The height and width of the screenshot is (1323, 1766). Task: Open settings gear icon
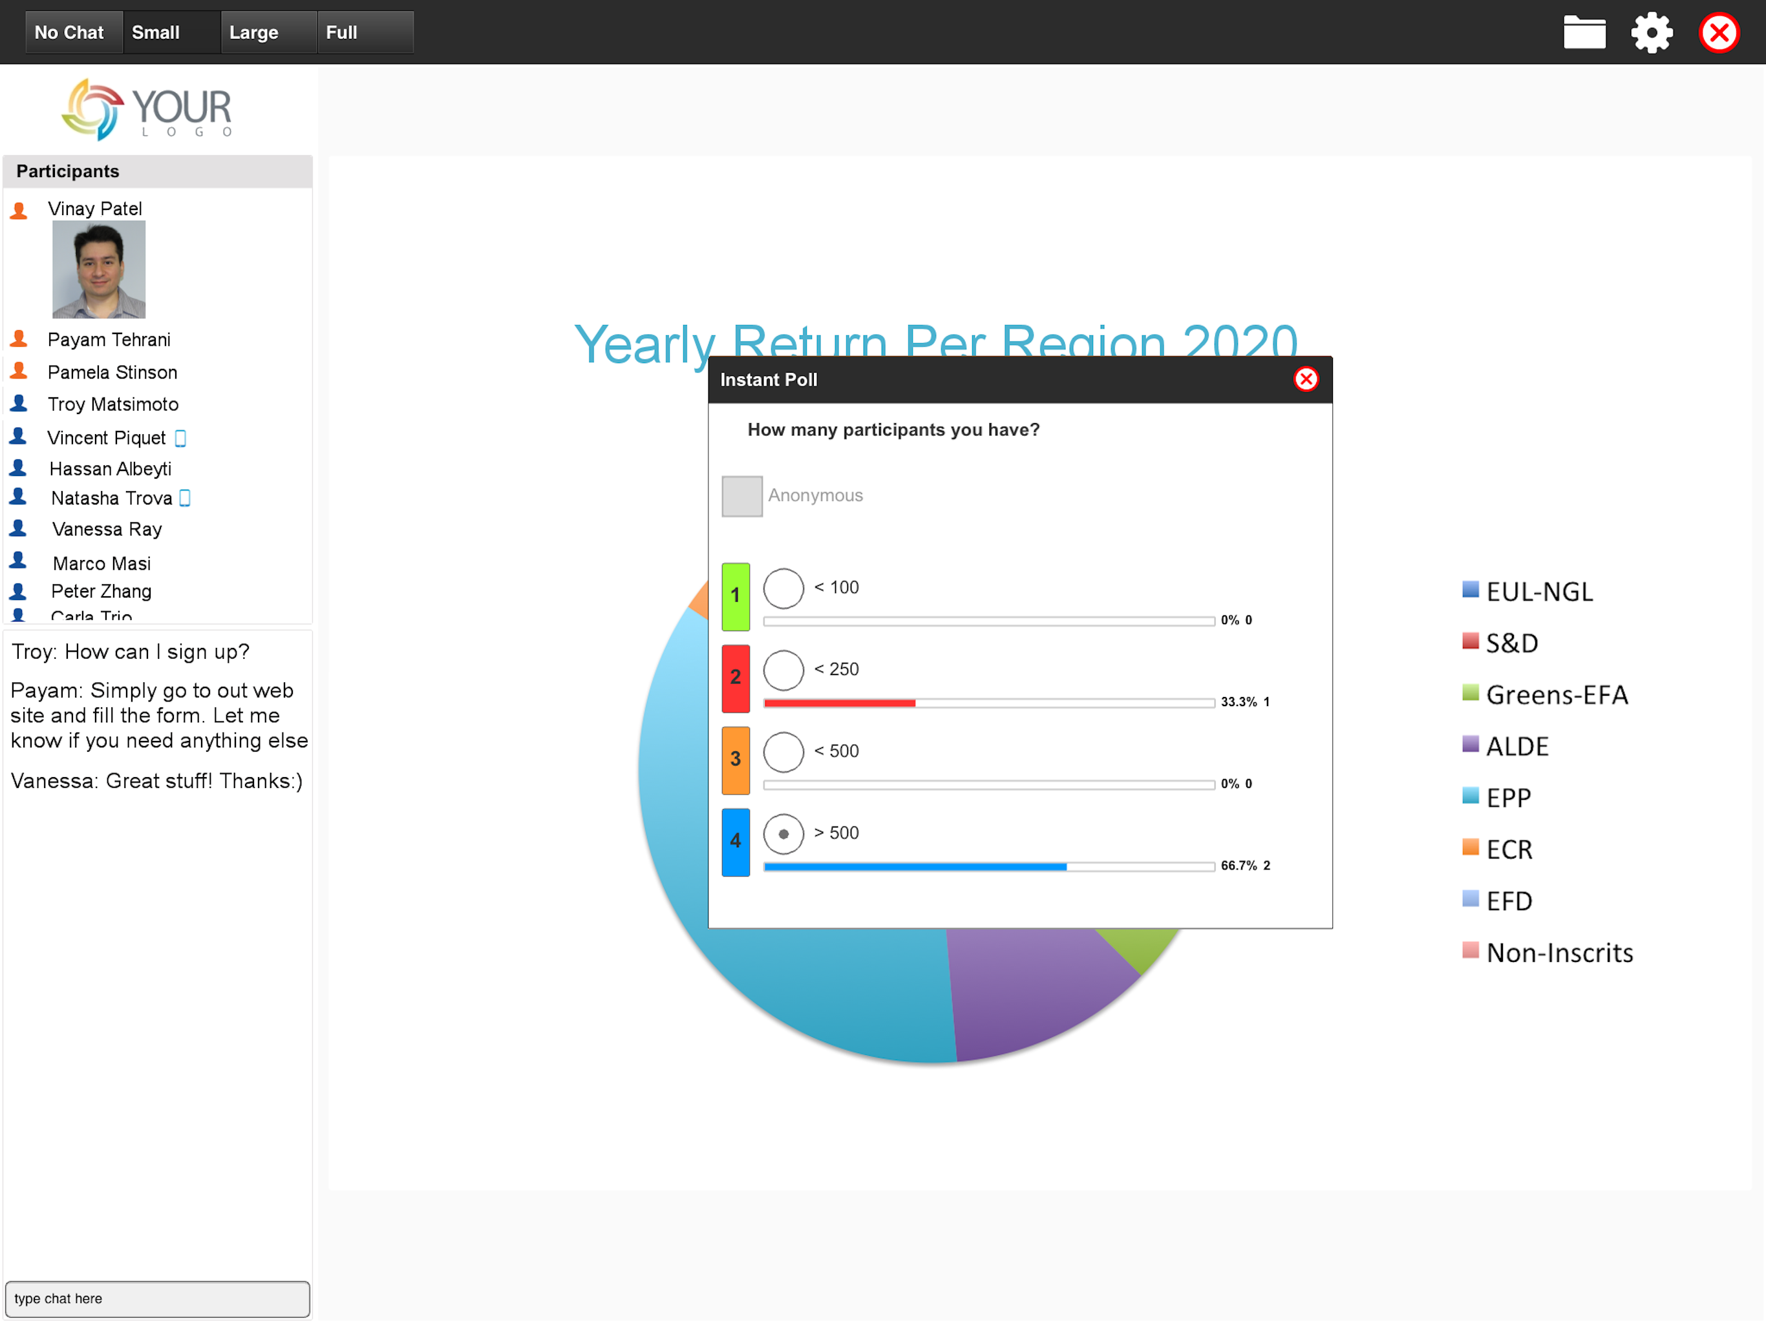pyautogui.click(x=1651, y=33)
